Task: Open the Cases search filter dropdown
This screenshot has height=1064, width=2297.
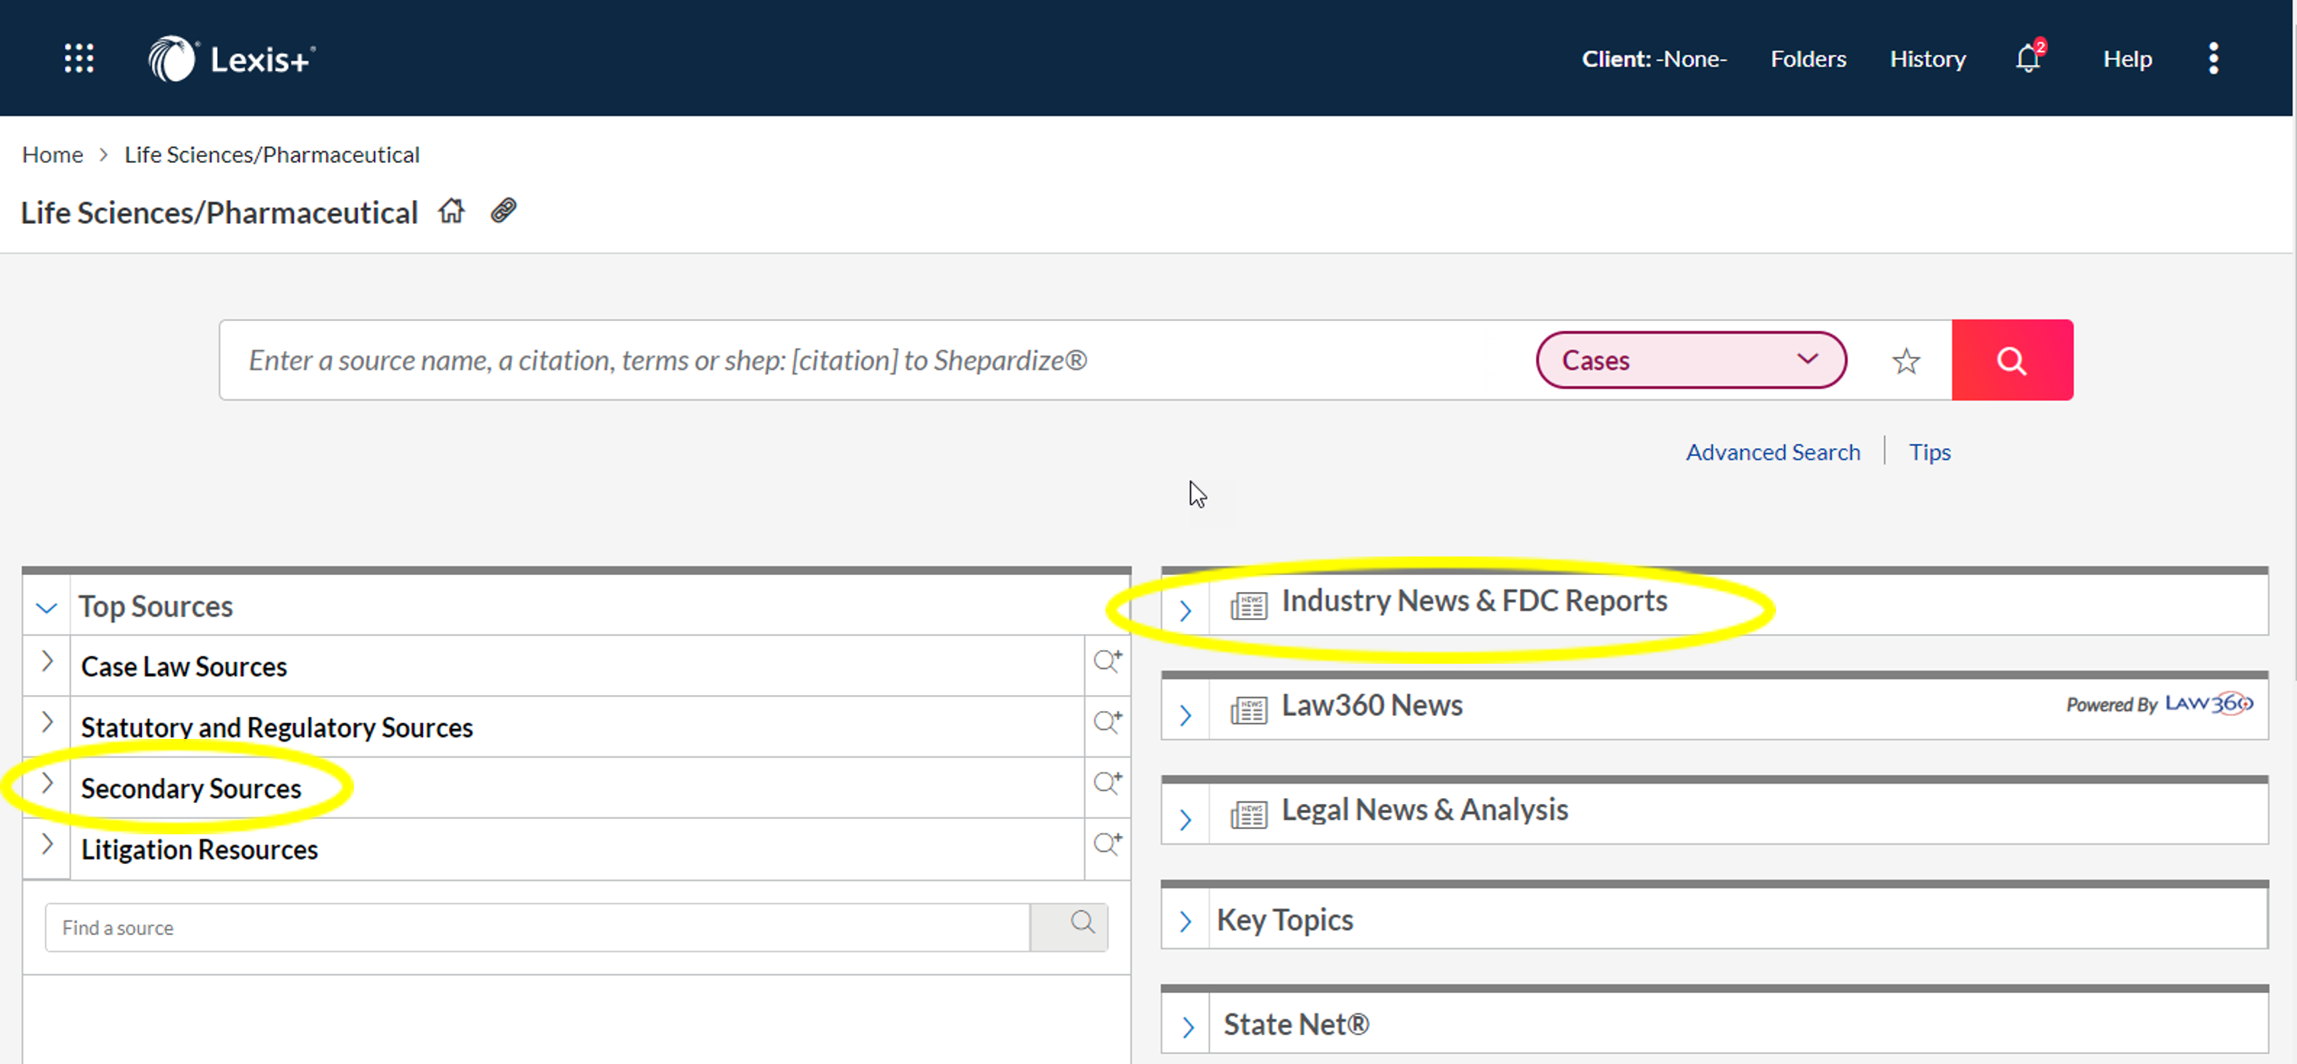Action: [x=1692, y=361]
